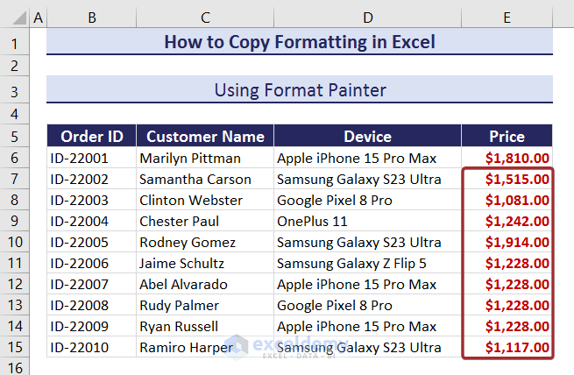This screenshot has width=574, height=375.
Task: Click the 'Using Format Painter' subtitle cell
Action: [300, 89]
